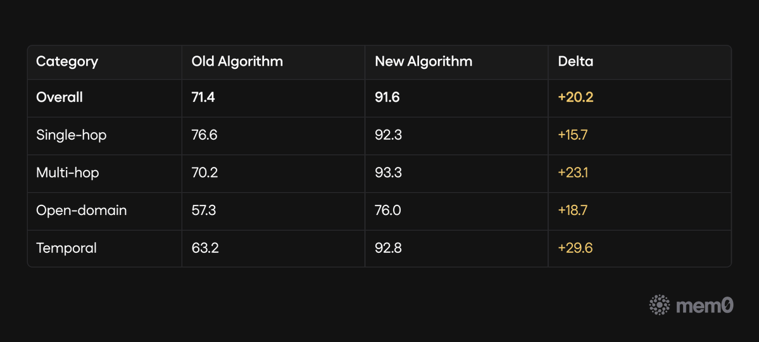This screenshot has width=759, height=342.
Task: Select the Delta column header
Action: 575,61
